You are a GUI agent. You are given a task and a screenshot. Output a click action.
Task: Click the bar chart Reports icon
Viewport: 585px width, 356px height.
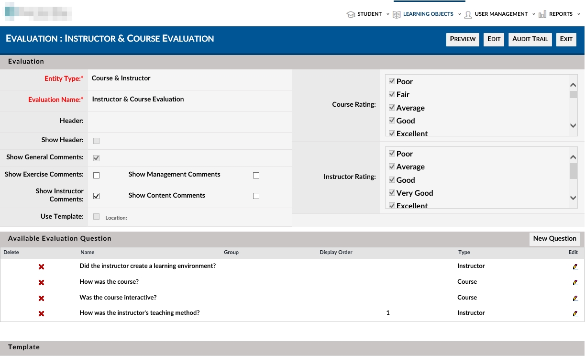(x=542, y=14)
